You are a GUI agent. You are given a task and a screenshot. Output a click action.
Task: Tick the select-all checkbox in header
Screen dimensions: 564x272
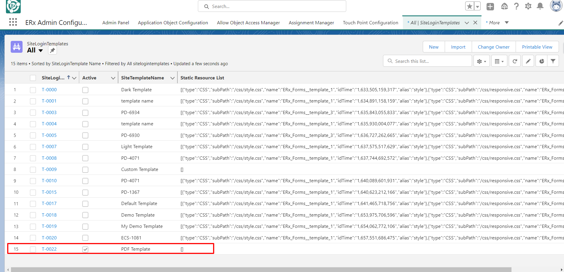point(33,78)
